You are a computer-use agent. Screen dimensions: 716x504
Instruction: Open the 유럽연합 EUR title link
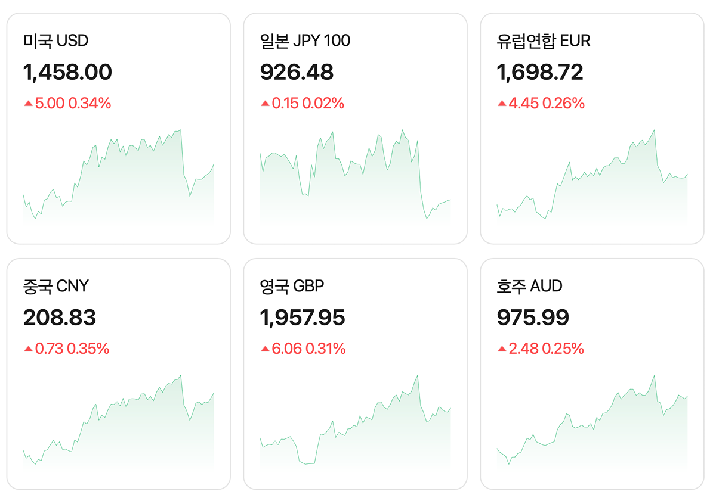click(x=543, y=41)
